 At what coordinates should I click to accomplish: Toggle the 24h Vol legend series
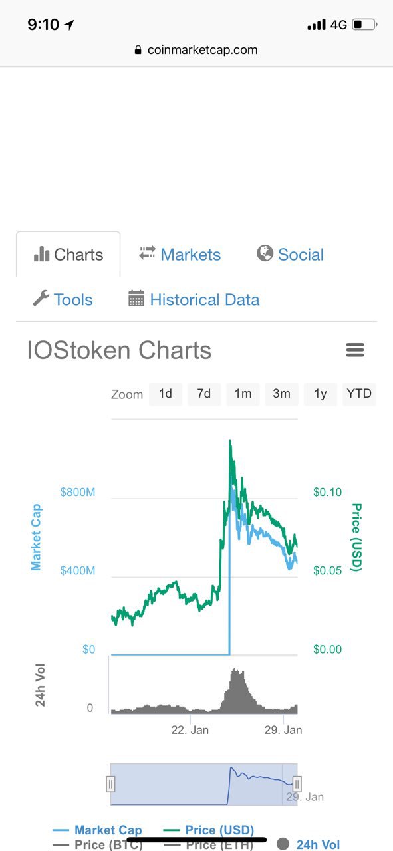308,844
